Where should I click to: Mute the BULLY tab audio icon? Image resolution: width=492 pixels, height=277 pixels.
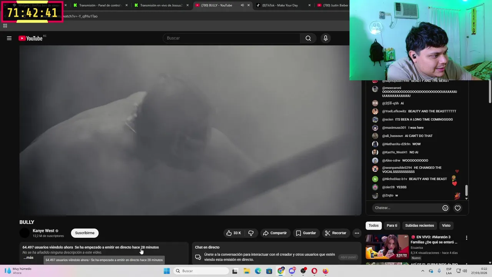[242, 5]
